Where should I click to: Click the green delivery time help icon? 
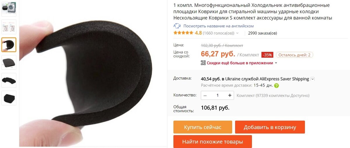pos(276,86)
